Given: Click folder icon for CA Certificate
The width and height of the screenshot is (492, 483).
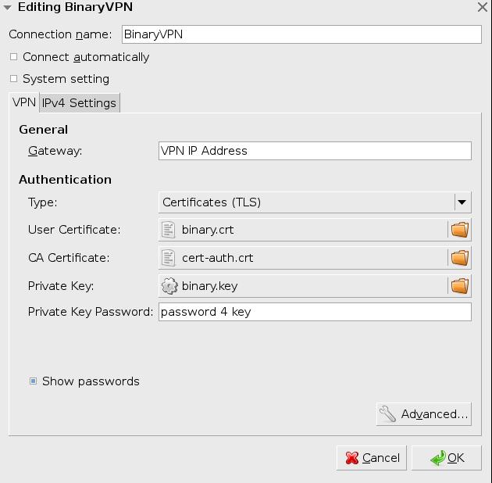Looking at the screenshot, I should tap(459, 258).
